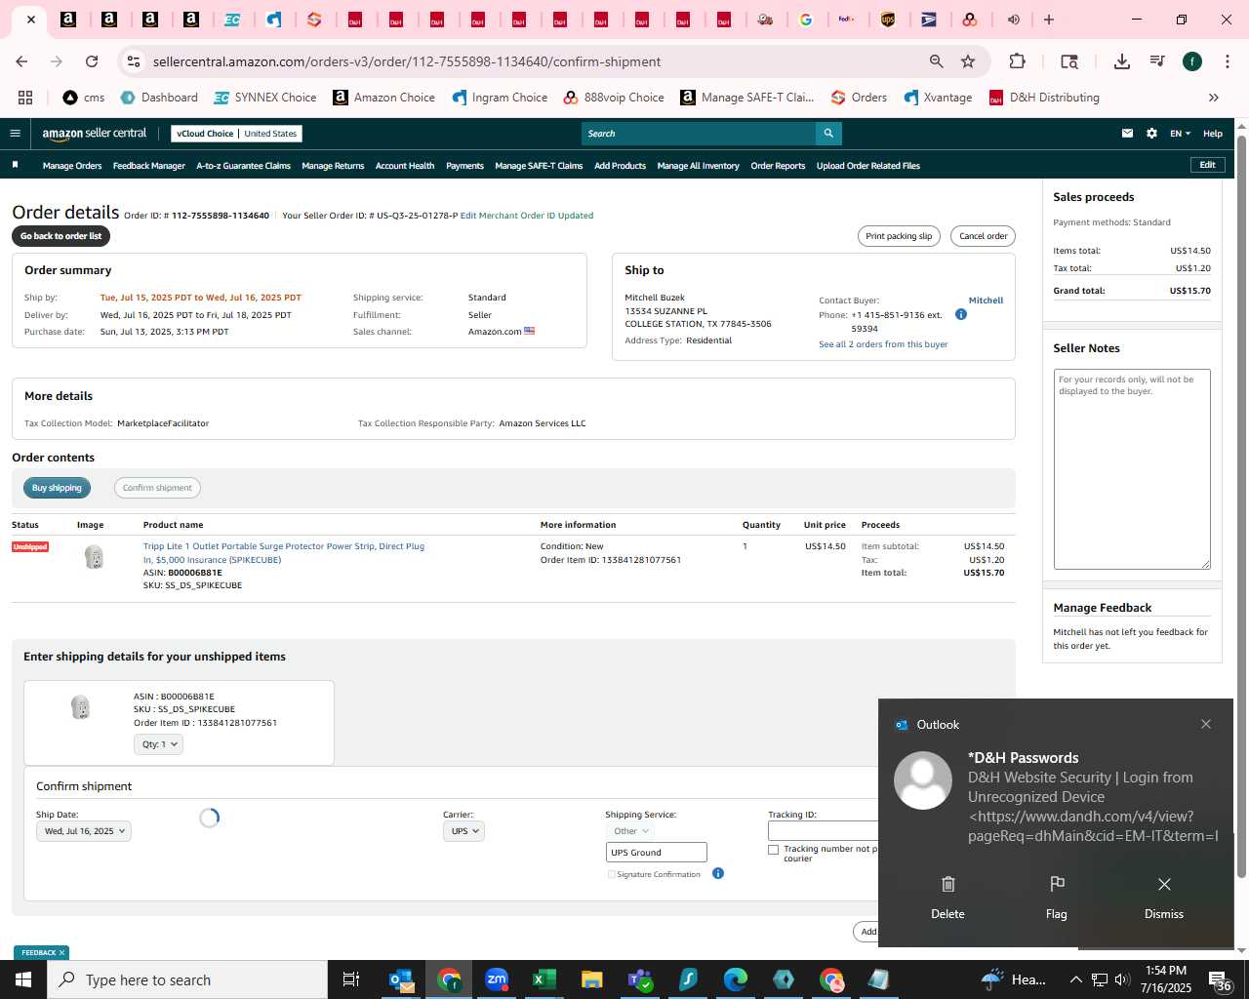
Task: Open Order Reports in nav bar
Action: tap(778, 166)
